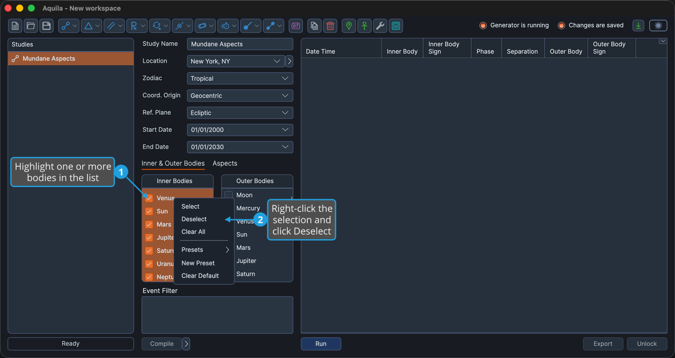
Task: Open the Start Date dropdown
Action: point(240,130)
